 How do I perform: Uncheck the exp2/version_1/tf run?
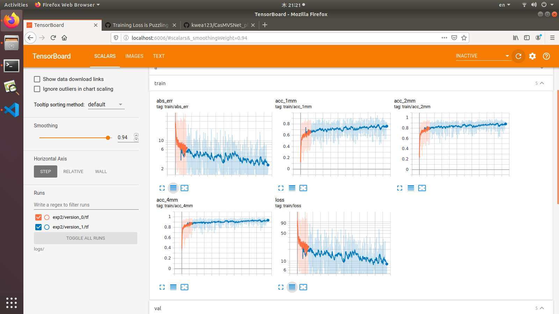click(38, 227)
